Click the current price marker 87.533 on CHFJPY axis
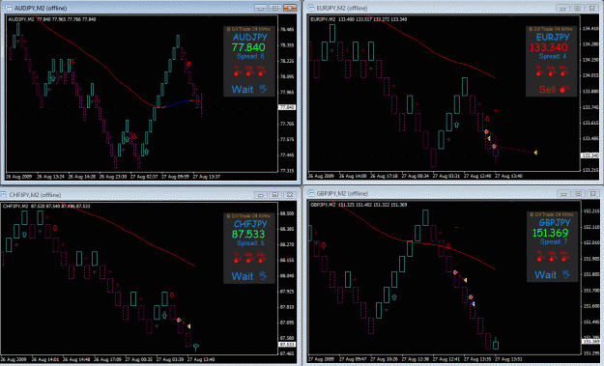 tap(287, 345)
